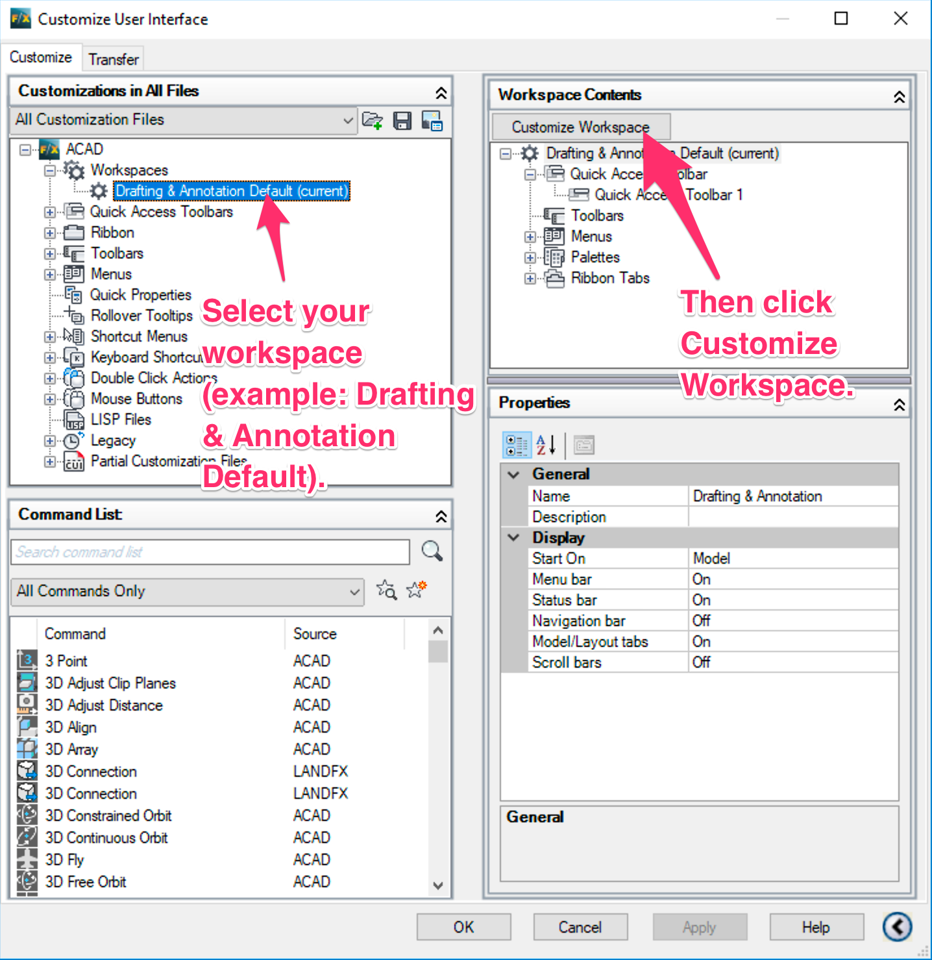The height and width of the screenshot is (960, 932).
Task: Collapse the Display section in Properties
Action: 513,538
